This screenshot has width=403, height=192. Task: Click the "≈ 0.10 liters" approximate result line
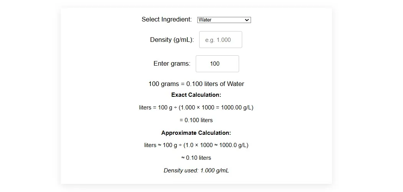[x=196, y=158]
